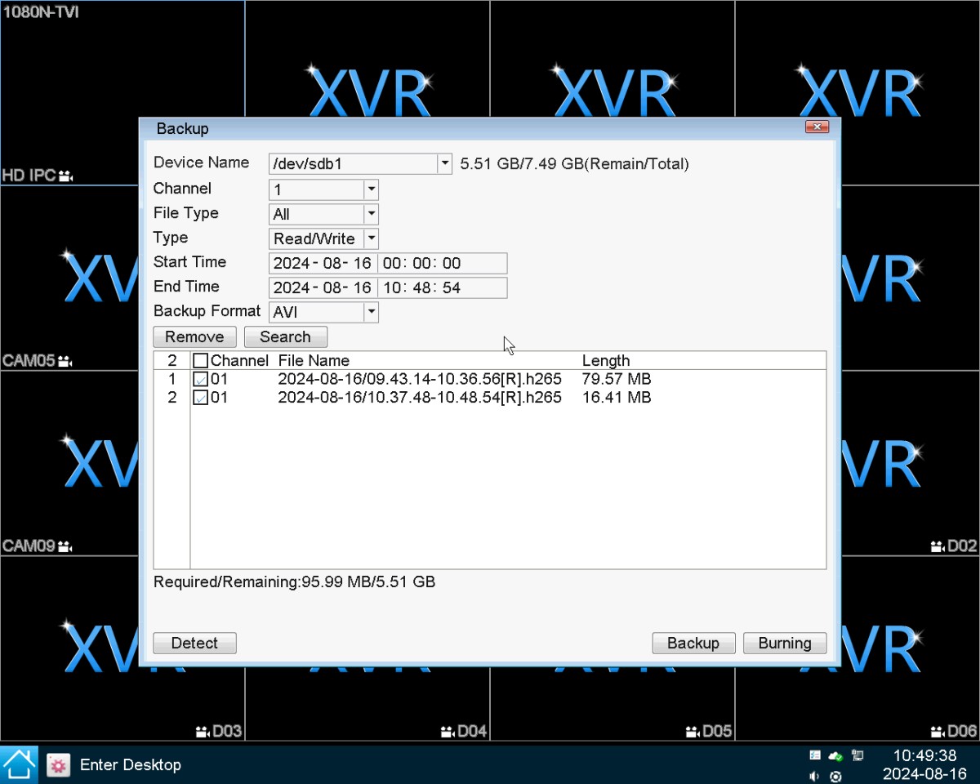Screen dimensions: 980x784
Task: Click Enter Desktop in the taskbar
Action: point(130,765)
